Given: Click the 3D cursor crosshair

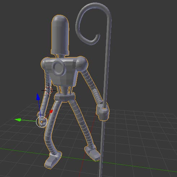Looking at the screenshot, I should click(x=49, y=90).
